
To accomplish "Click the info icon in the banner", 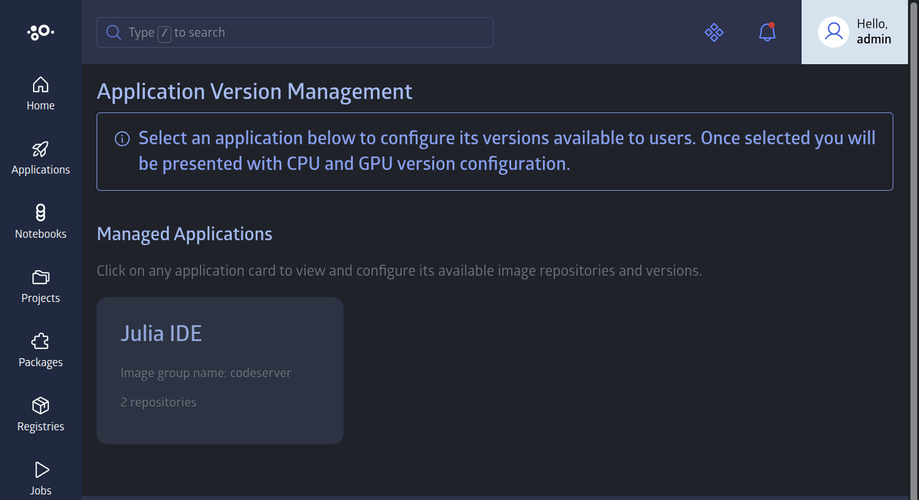I will pos(122,139).
